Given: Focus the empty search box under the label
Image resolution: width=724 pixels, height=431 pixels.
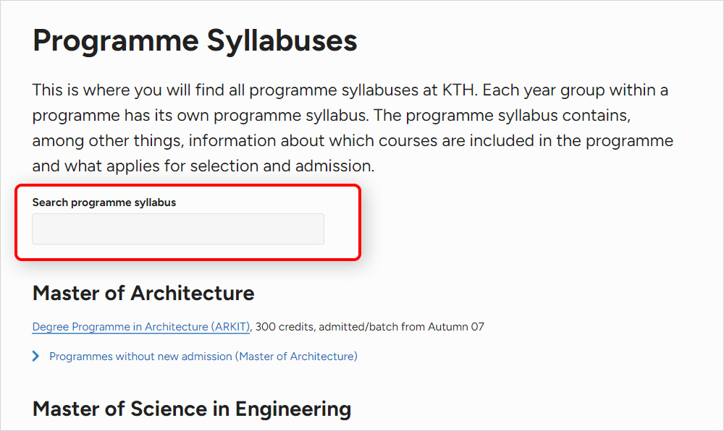Looking at the screenshot, I should pos(178,229).
